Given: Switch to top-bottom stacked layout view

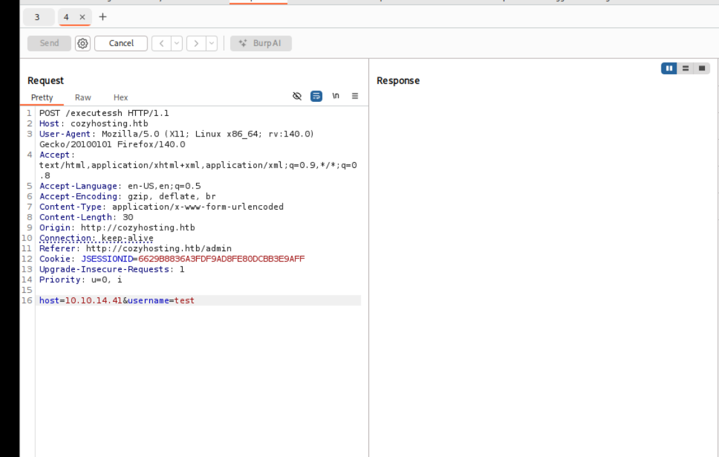Looking at the screenshot, I should [x=686, y=68].
